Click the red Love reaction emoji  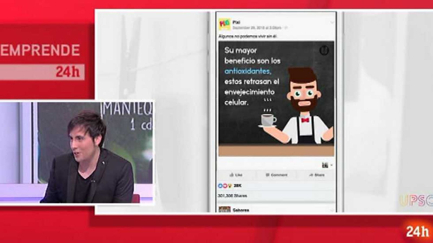[225, 186]
